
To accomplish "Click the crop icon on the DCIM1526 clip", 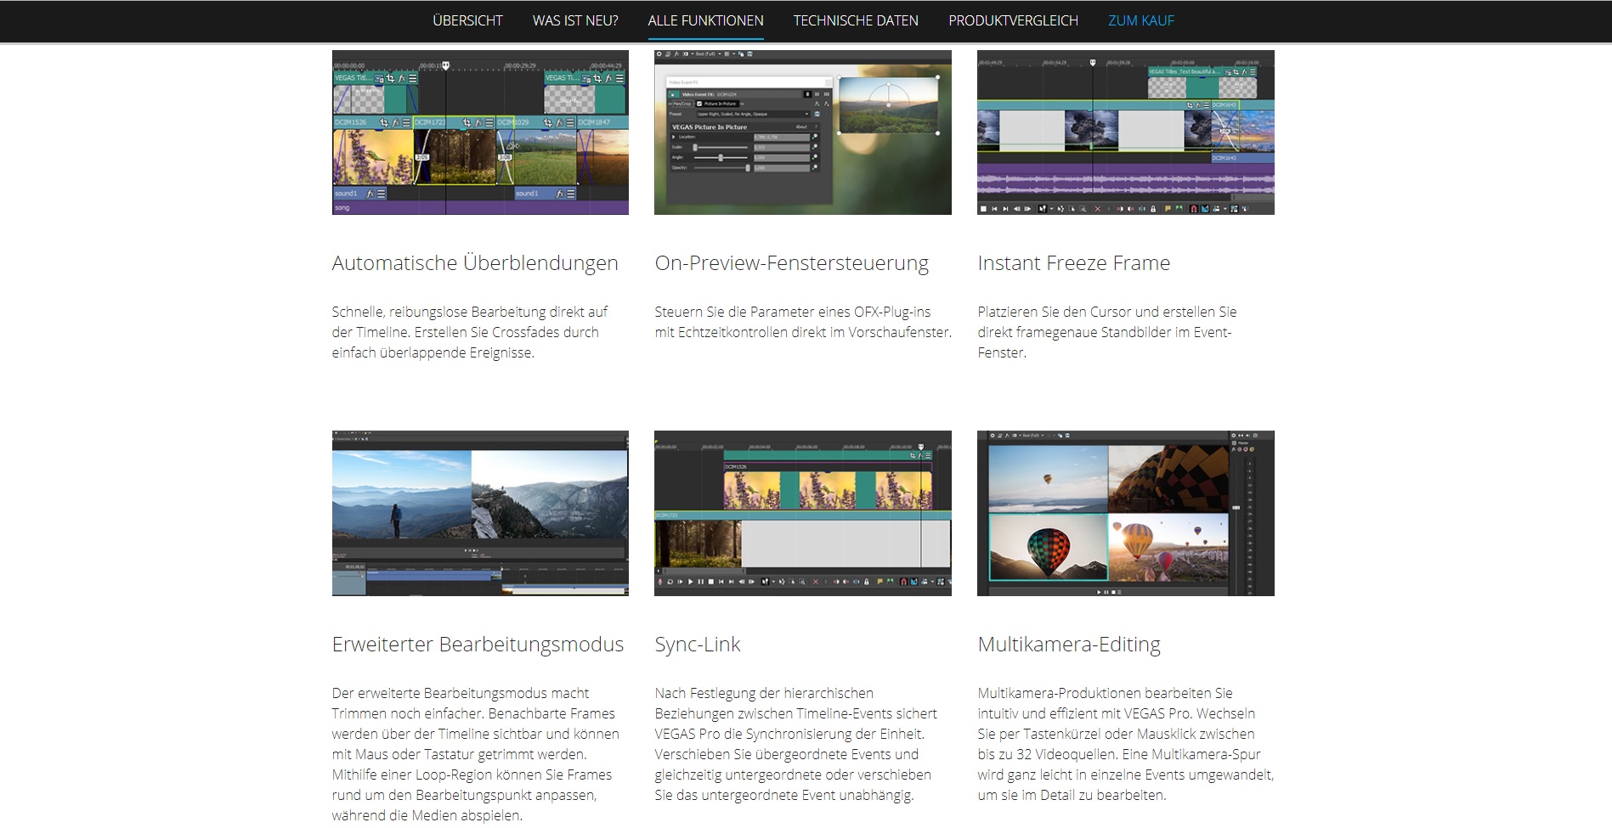I will pos(384,123).
